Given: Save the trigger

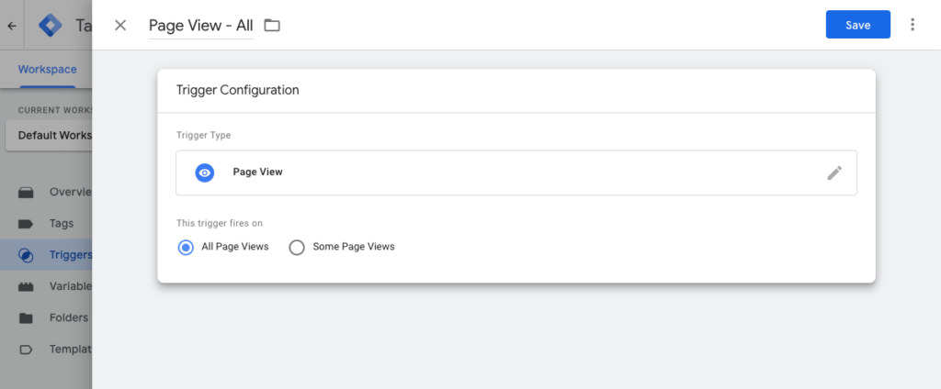Looking at the screenshot, I should 857,25.
